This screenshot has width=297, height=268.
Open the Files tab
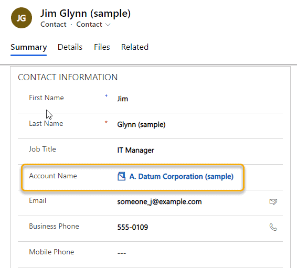click(102, 47)
